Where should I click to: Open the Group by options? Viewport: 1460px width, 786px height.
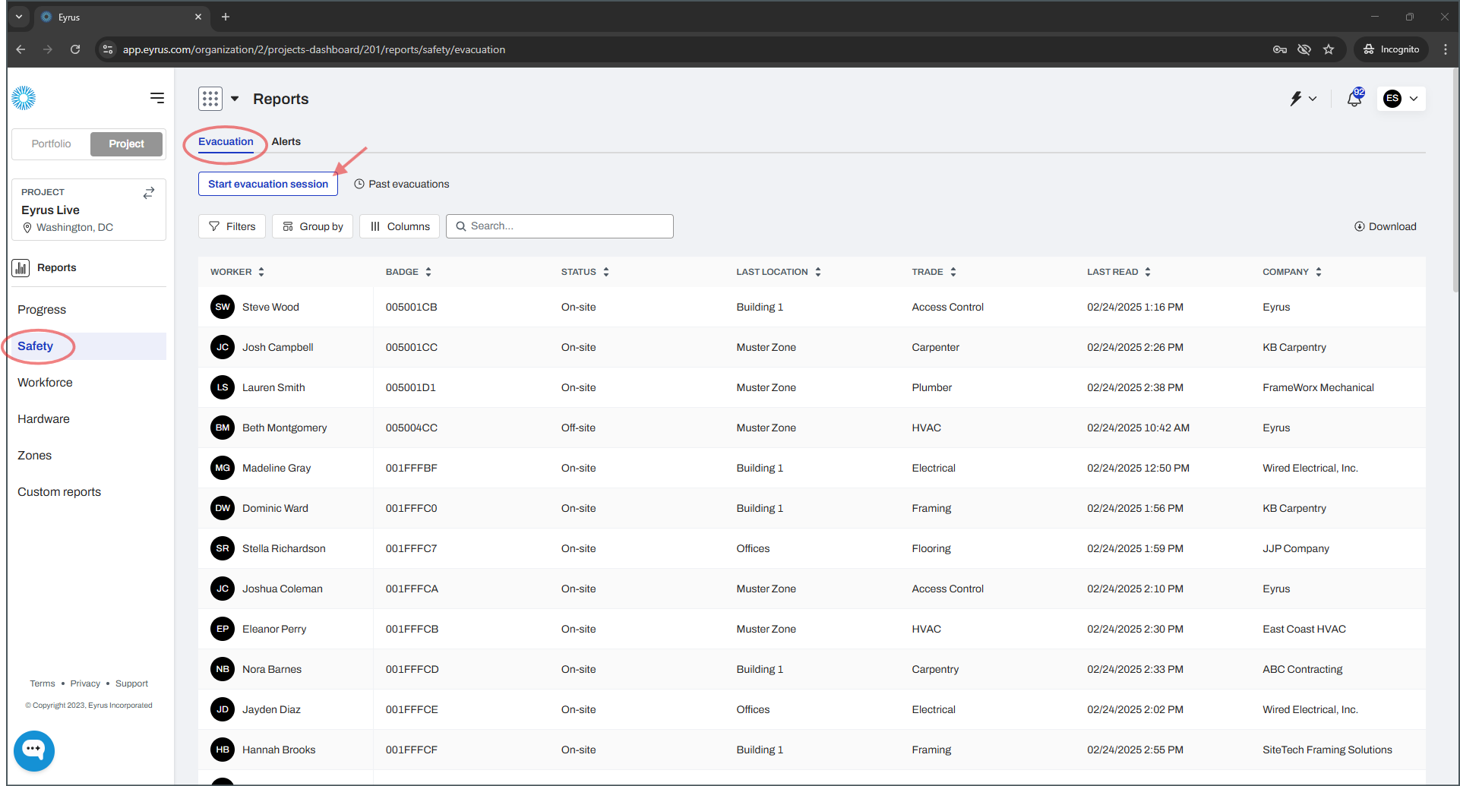coord(312,226)
